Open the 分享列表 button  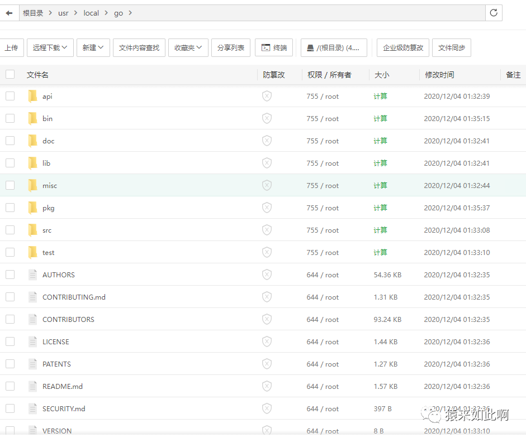click(x=231, y=47)
